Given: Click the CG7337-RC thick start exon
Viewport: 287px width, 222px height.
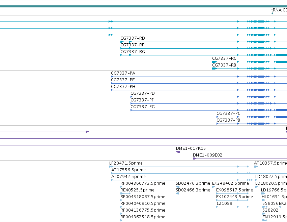Looking at the screenshot, I should click(214, 62).
